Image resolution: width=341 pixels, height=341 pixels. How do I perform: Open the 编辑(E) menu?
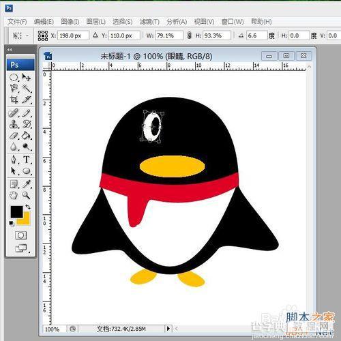(44, 22)
